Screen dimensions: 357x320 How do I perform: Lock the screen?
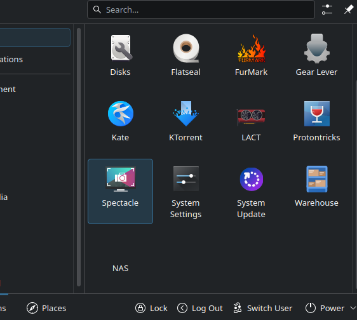pos(151,308)
